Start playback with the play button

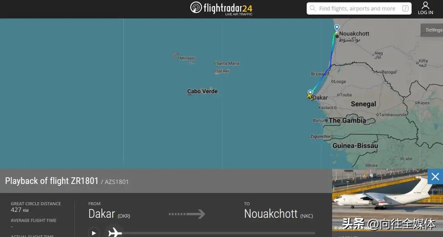point(94,233)
